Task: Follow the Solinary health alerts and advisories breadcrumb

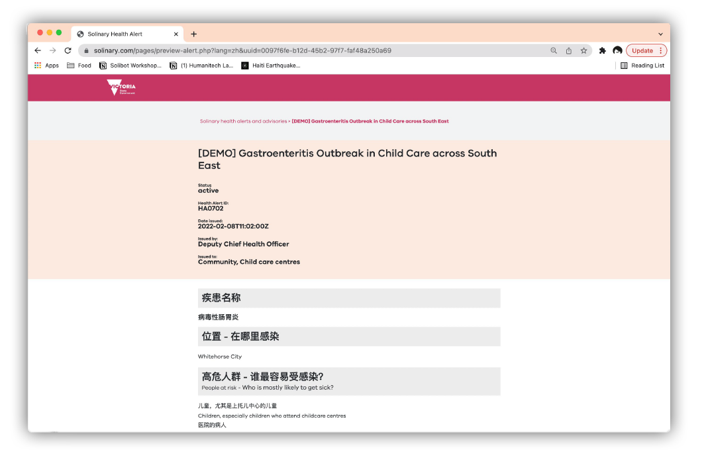Action: 243,121
